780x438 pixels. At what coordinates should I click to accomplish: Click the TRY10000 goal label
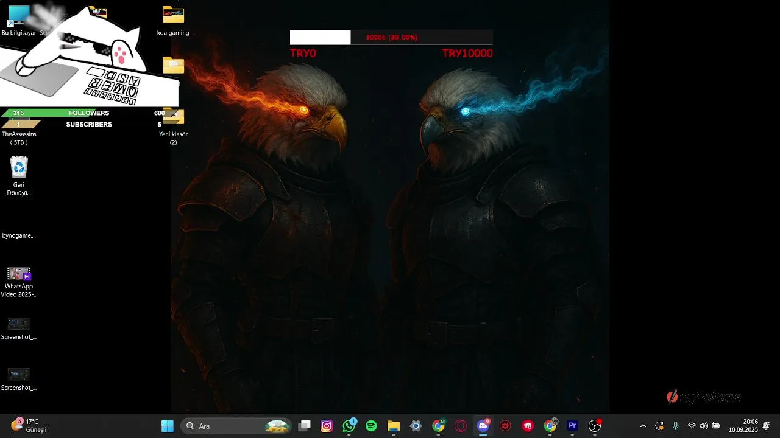[467, 54]
